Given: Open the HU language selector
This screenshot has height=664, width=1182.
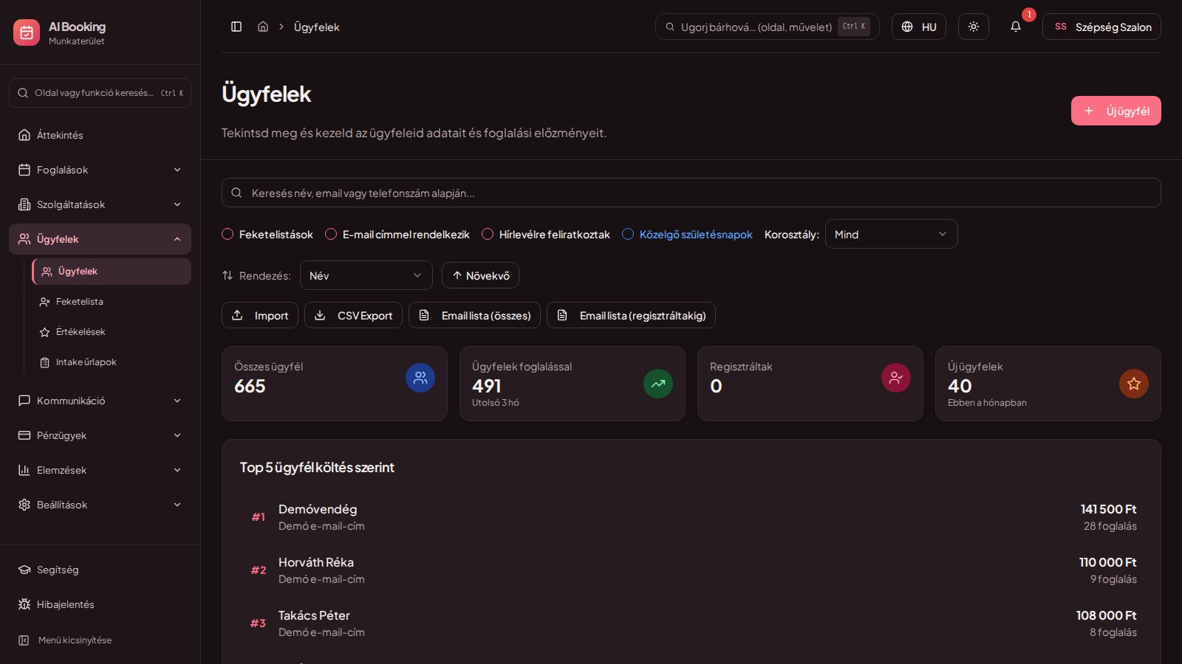Looking at the screenshot, I should (x=918, y=27).
